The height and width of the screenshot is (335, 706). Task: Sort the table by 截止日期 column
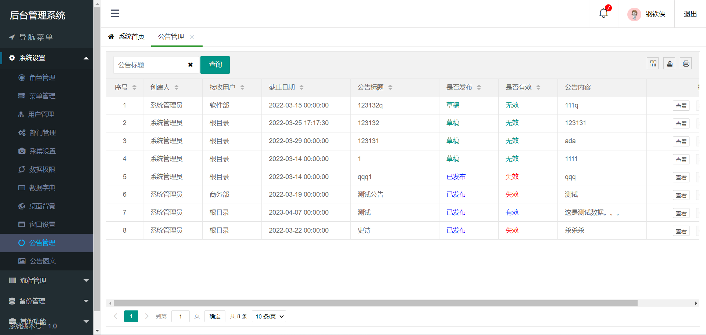tap(302, 87)
